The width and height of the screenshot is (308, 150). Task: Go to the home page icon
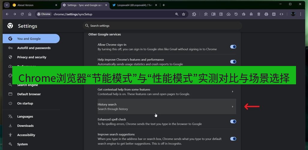30,14
